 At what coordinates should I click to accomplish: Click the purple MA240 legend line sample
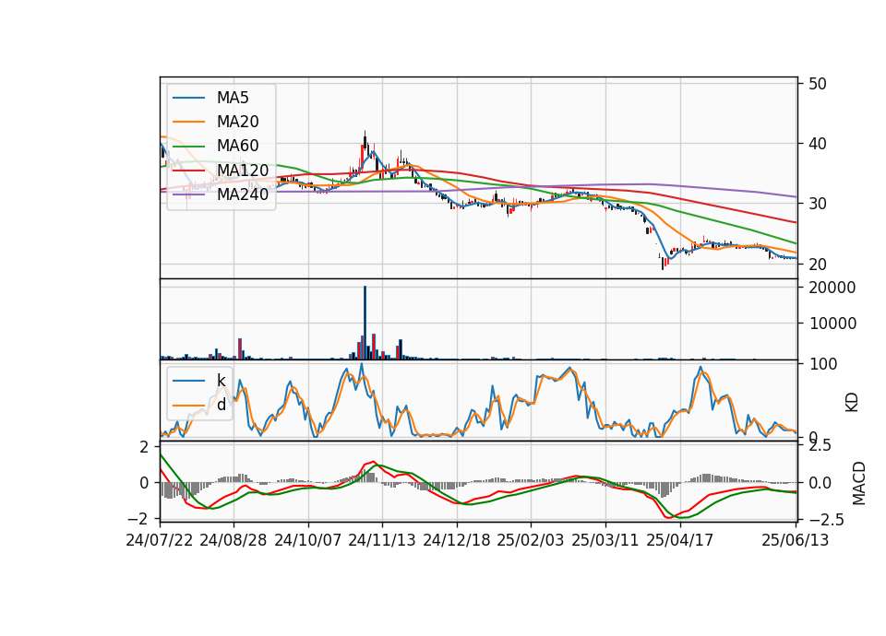188,194
